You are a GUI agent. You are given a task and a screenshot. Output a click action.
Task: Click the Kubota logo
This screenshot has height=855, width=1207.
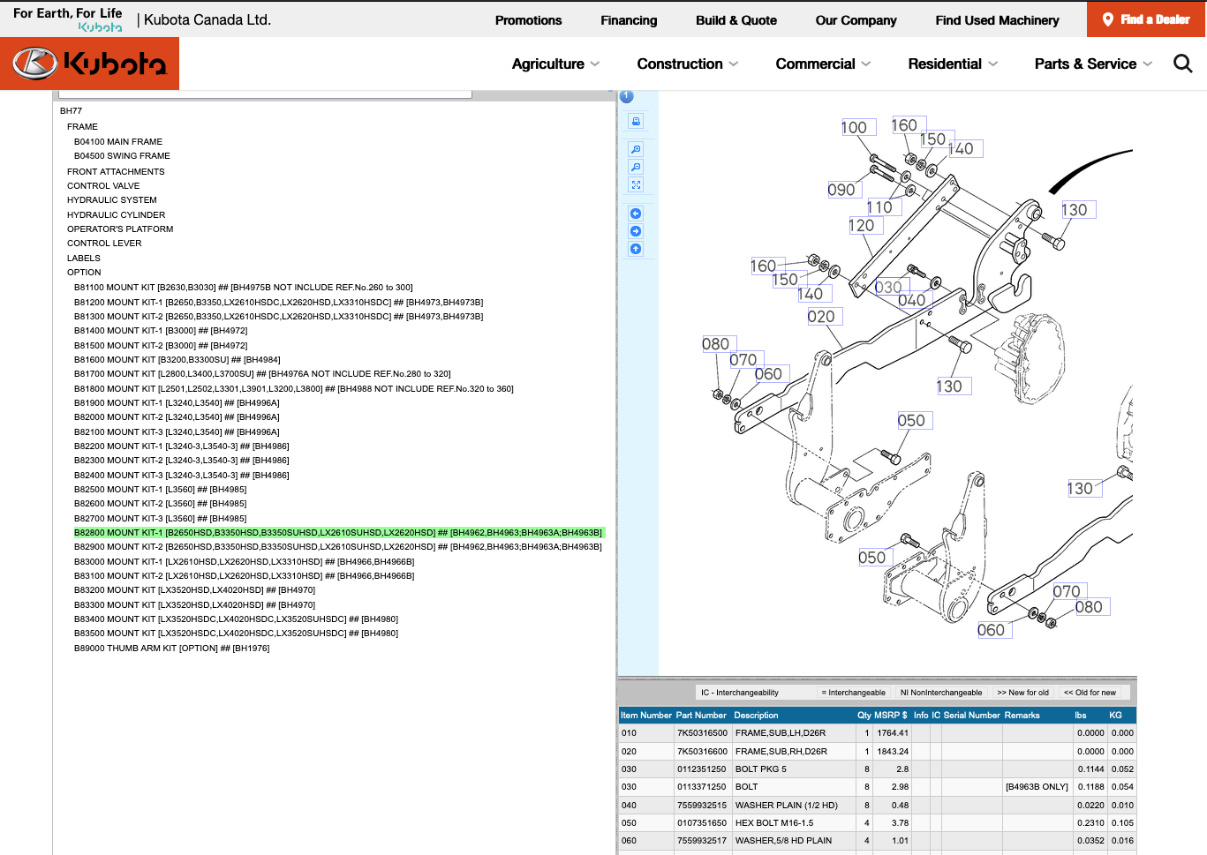pyautogui.click(x=89, y=64)
